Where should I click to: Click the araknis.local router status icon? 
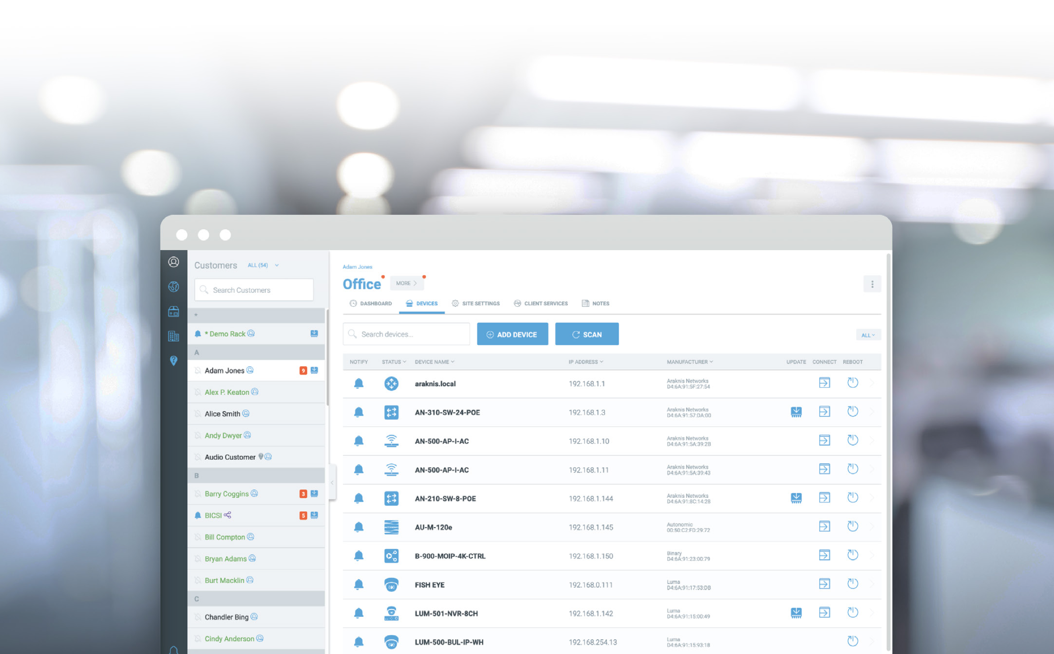click(x=391, y=384)
